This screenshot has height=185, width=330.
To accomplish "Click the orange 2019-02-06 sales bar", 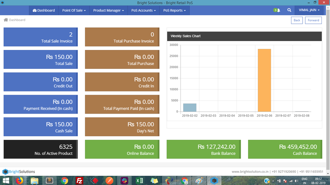I will click(x=264, y=80).
